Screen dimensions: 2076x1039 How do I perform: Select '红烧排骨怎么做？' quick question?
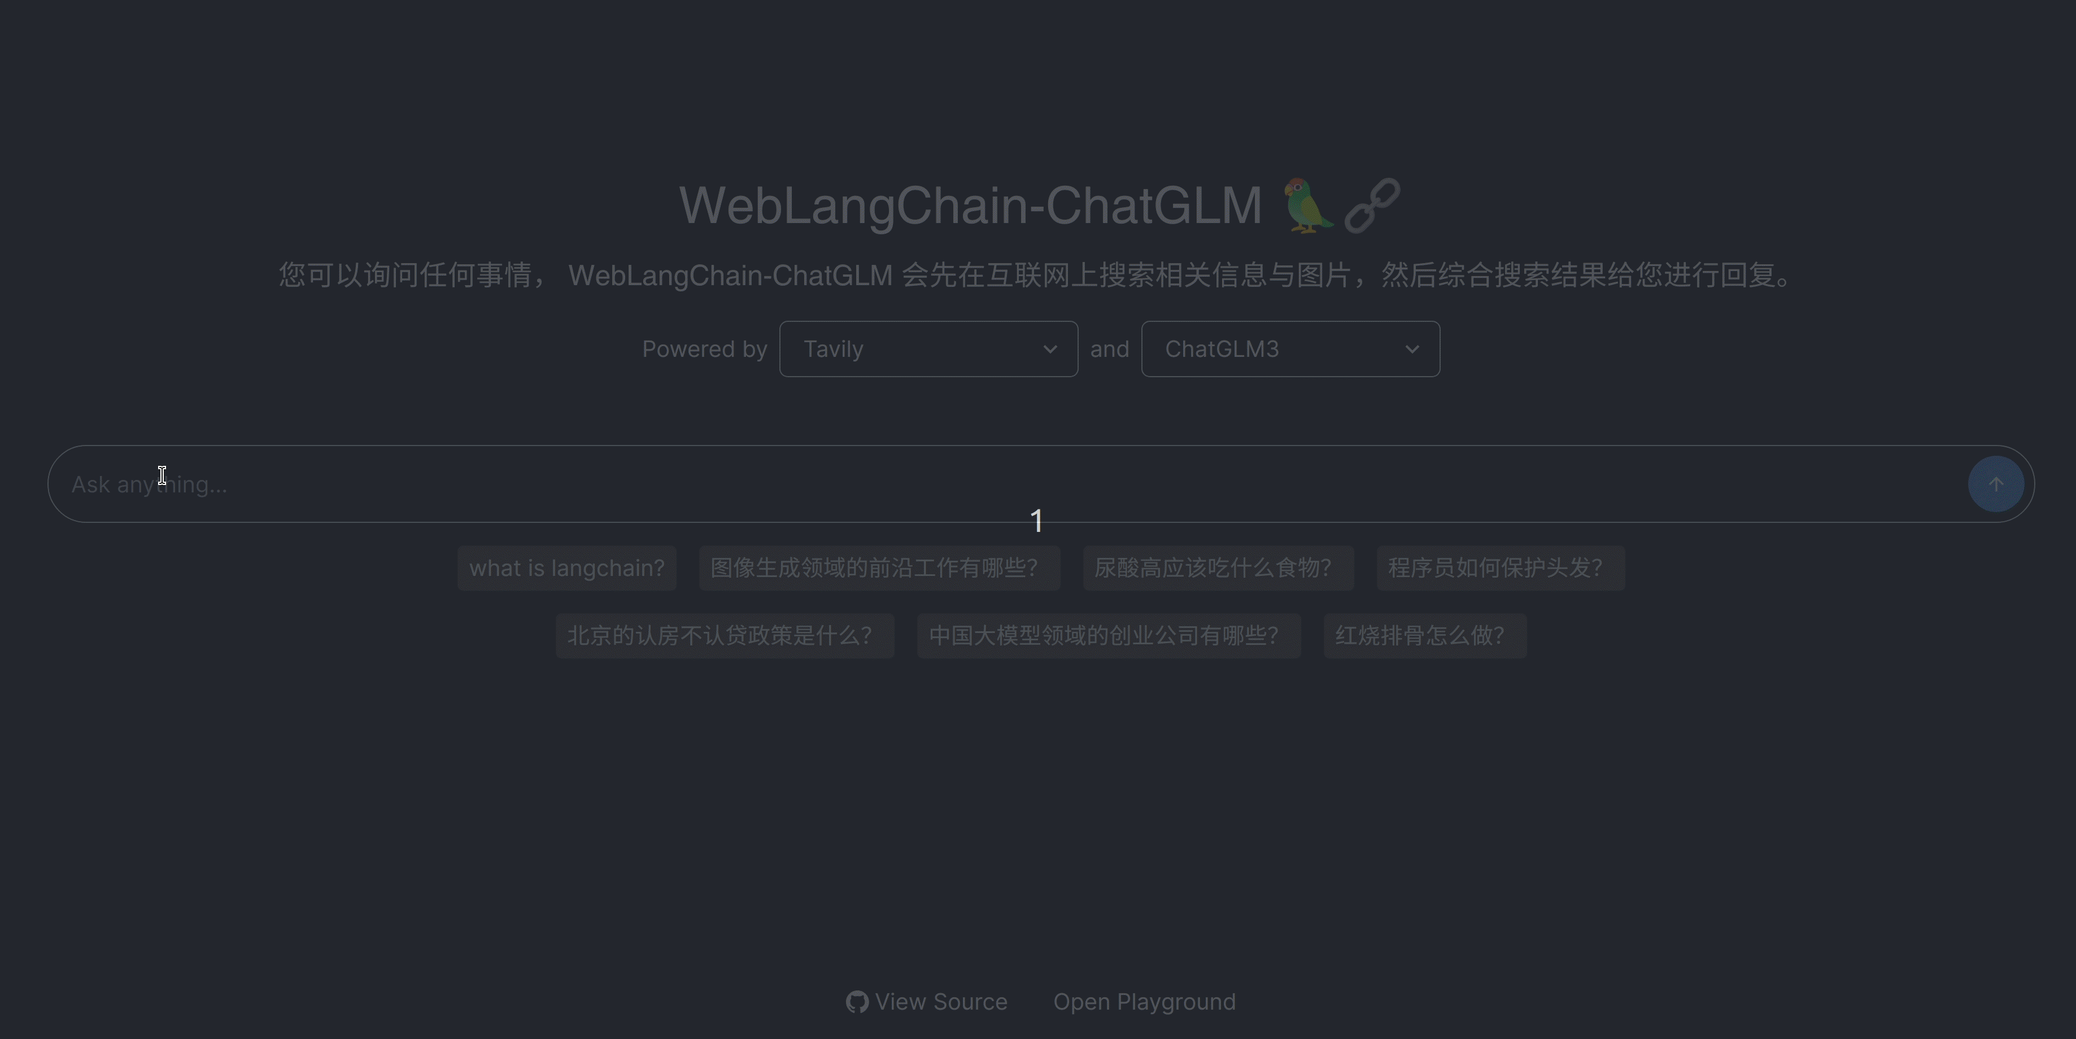click(x=1420, y=635)
